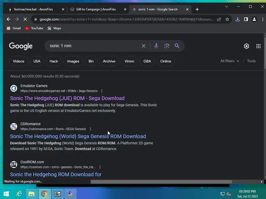Filter results by Images
Screen dimensions: 266x199
(73, 61)
